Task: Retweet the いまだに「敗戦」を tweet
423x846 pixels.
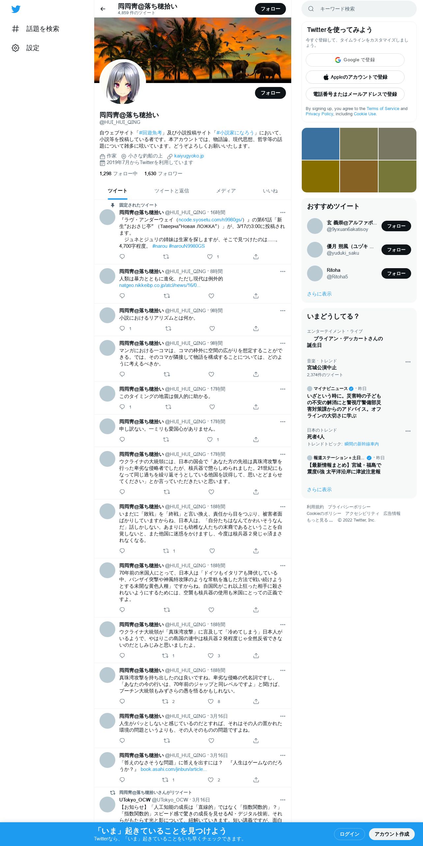Action: tap(166, 551)
